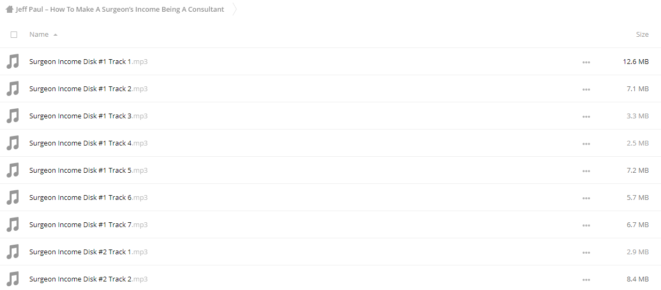Open more options for Disk #2 Track 2
Viewport: 661px width, 290px height.
[x=586, y=279]
